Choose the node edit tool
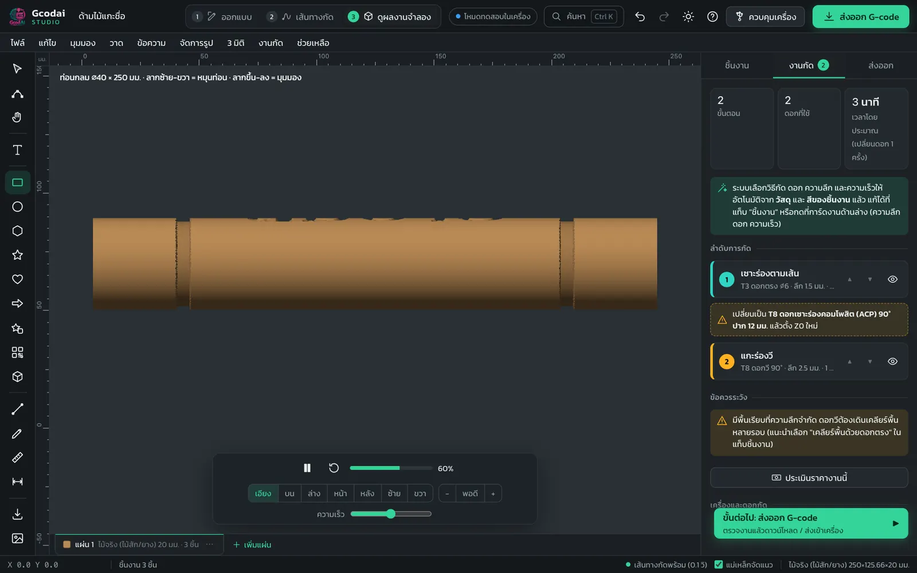 coord(17,93)
